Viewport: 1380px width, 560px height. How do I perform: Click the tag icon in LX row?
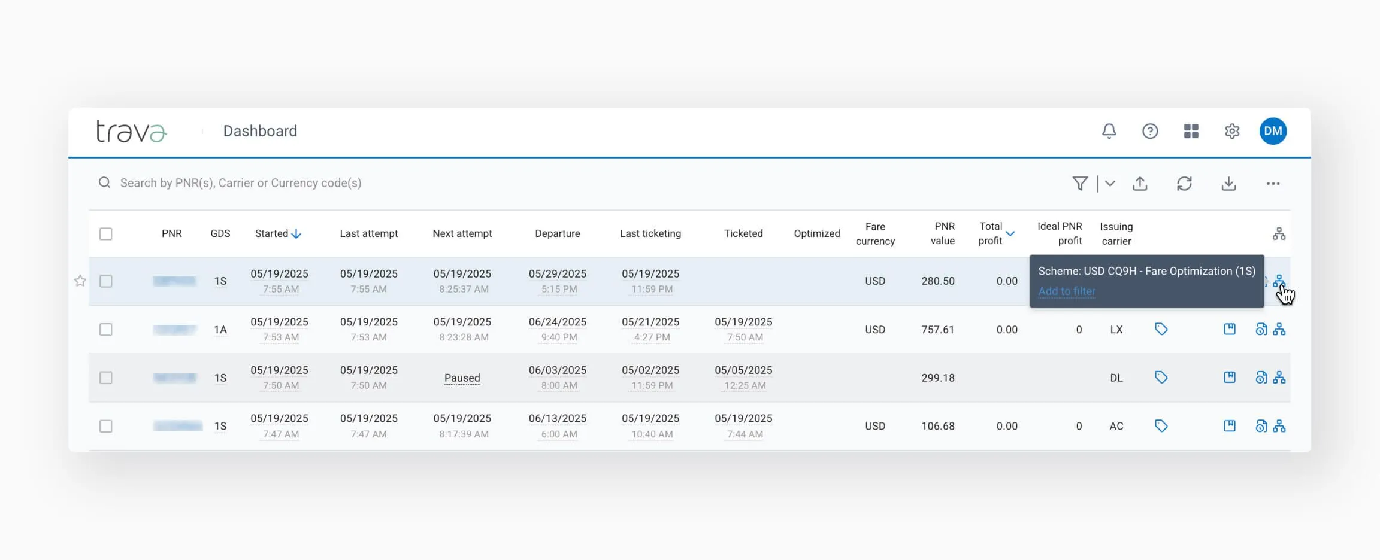1161,329
